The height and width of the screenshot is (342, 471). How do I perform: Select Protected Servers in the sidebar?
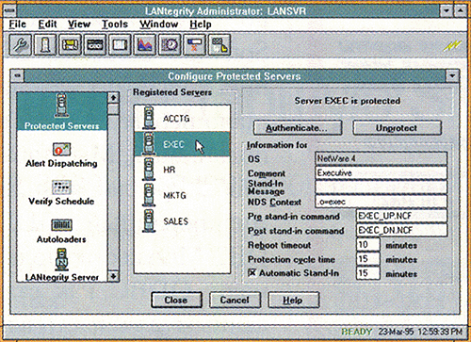(61, 112)
